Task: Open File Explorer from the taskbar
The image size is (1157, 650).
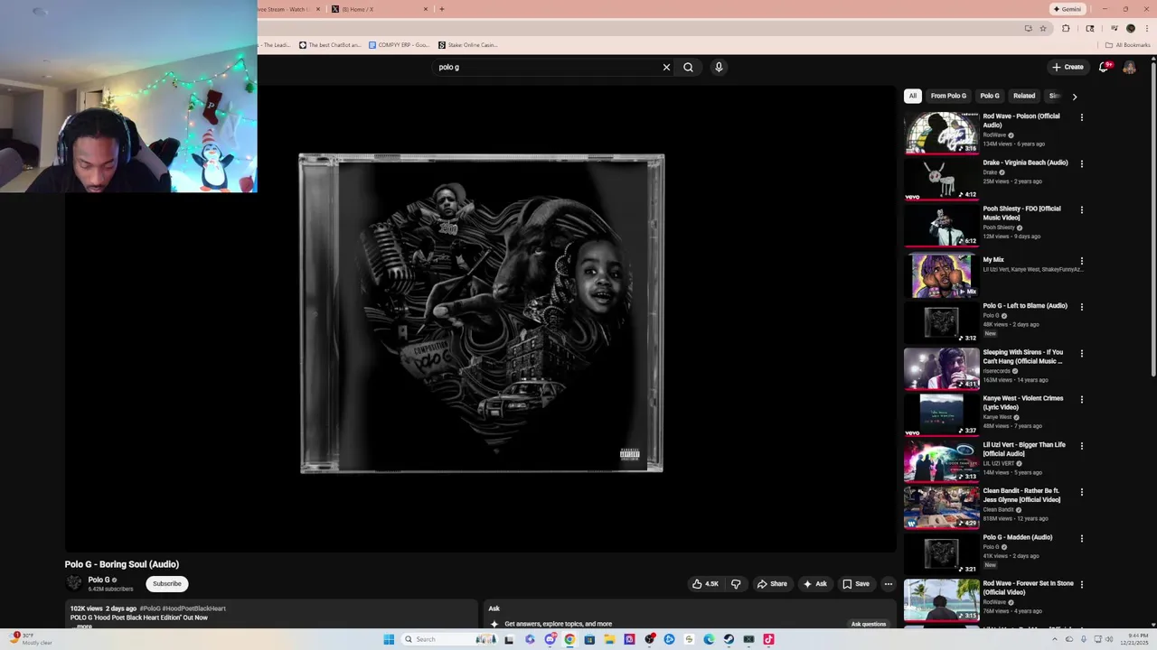Action: point(609,639)
